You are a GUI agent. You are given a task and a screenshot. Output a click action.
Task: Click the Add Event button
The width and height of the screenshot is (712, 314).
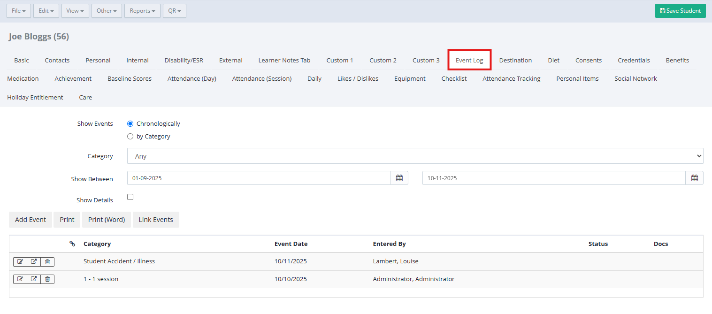[31, 220]
